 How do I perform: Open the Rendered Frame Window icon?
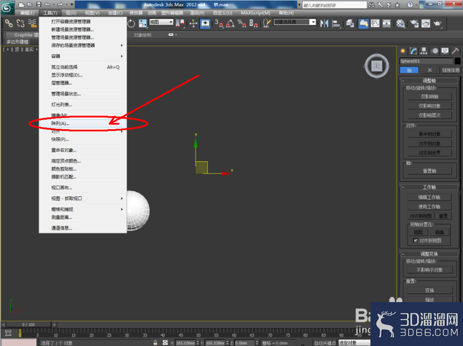426,23
